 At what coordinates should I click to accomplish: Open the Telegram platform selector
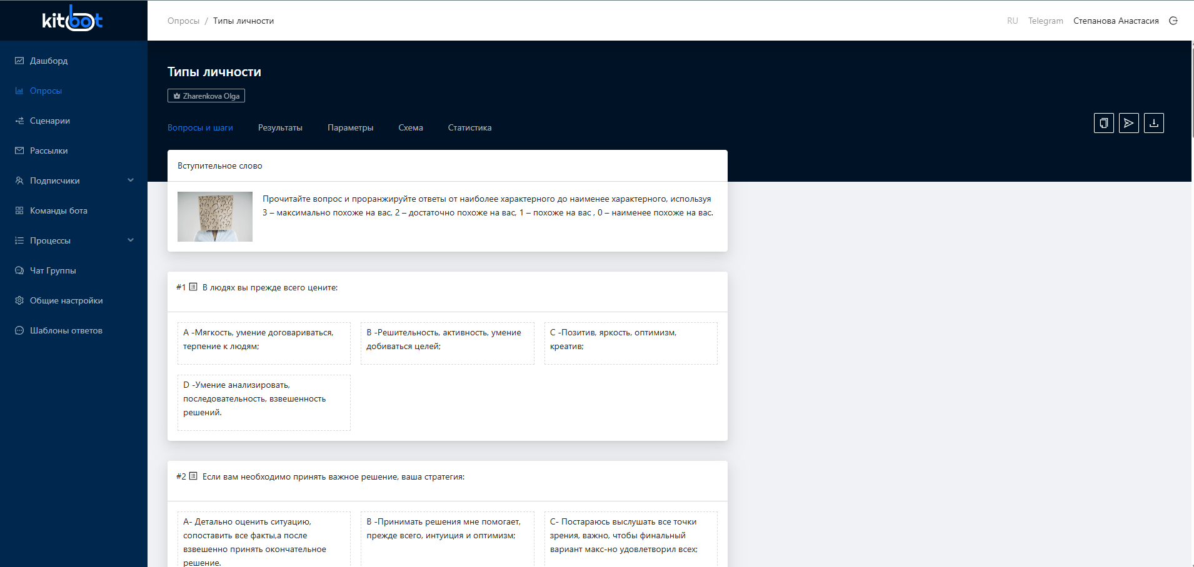coord(1046,21)
